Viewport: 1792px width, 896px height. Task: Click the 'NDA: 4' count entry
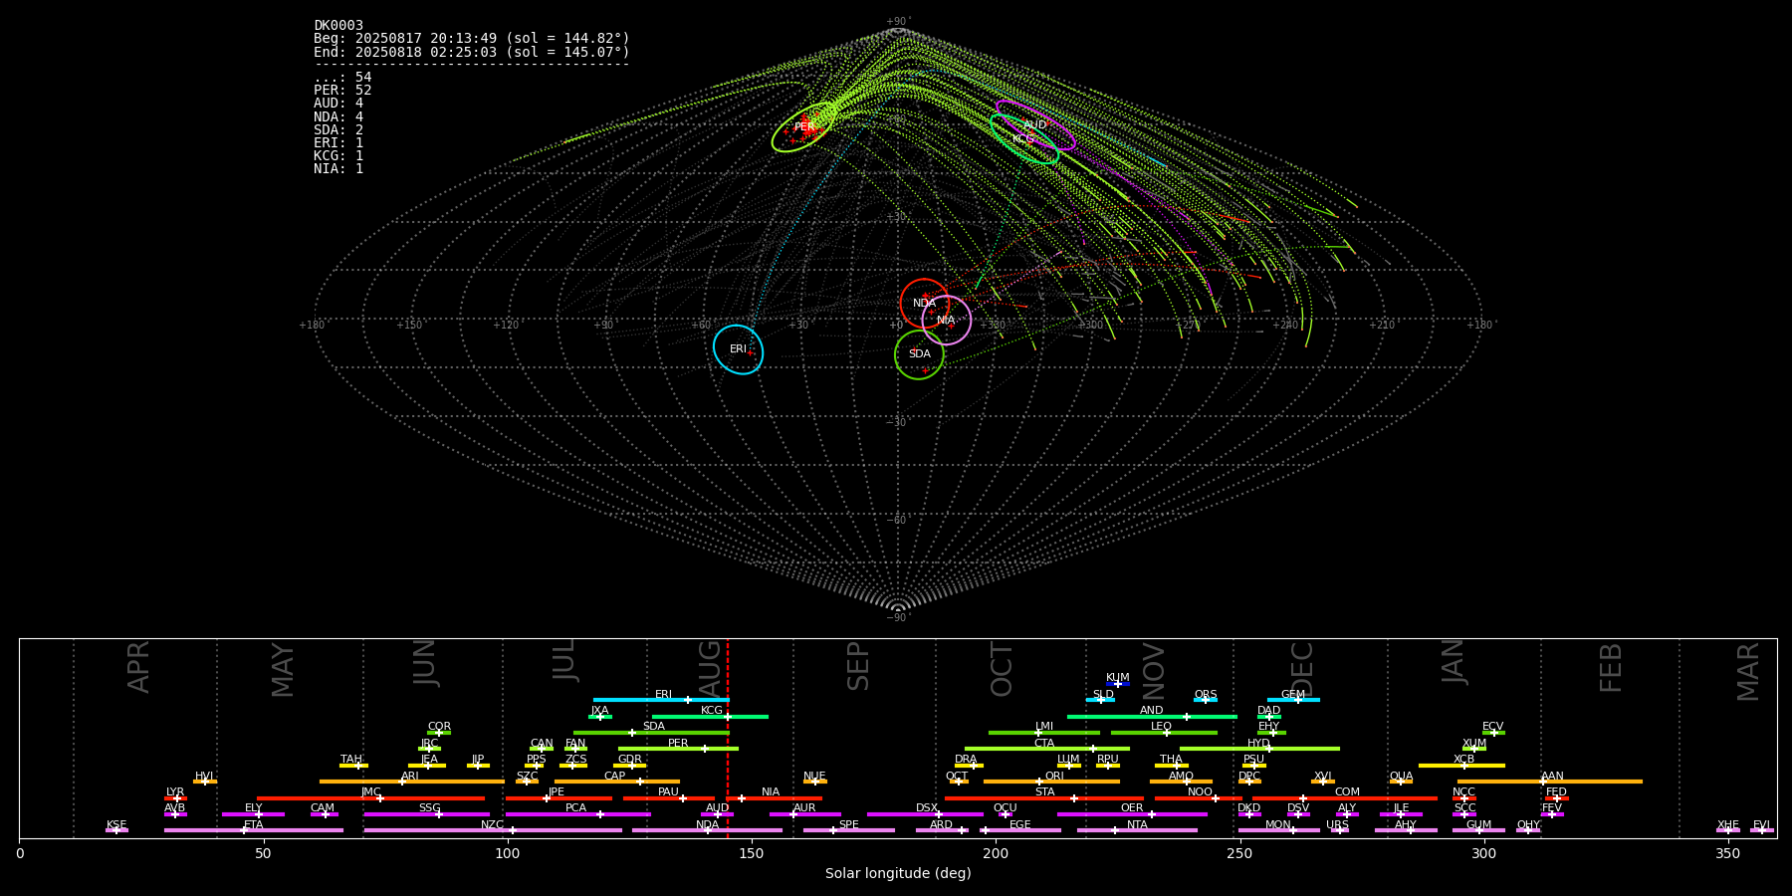pyautogui.click(x=338, y=116)
